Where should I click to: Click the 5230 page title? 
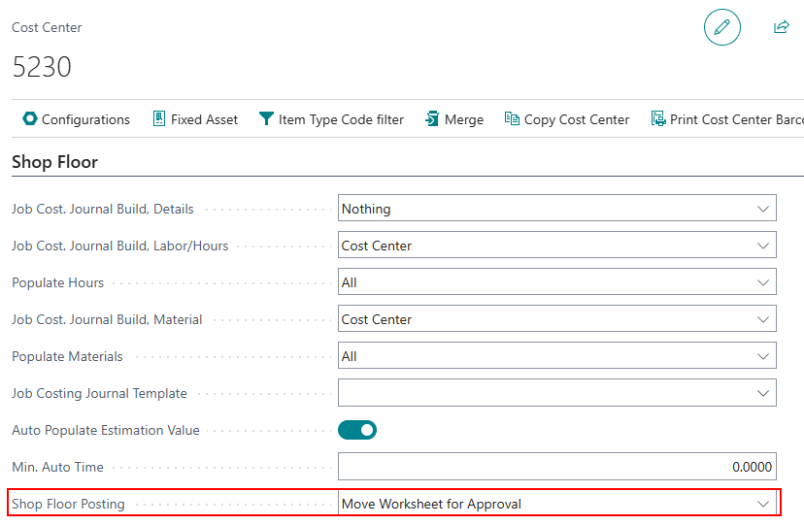42,67
